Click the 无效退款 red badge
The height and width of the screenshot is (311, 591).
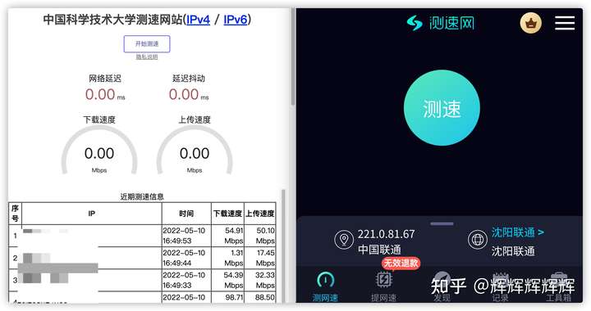401,263
